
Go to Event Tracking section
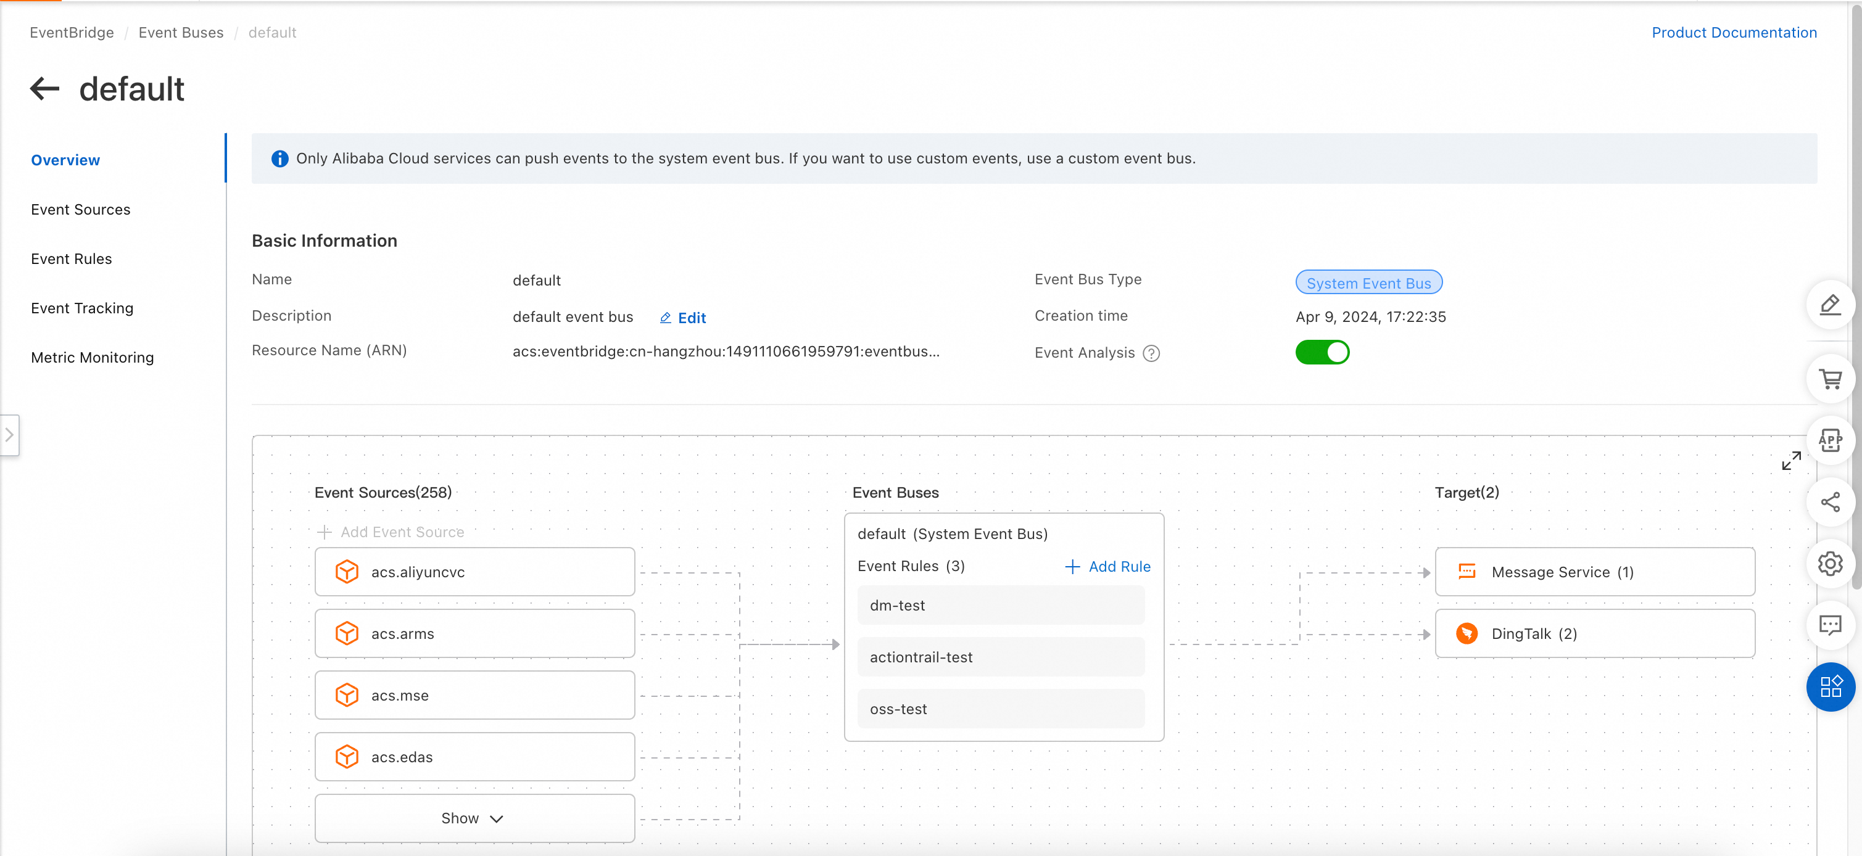(x=81, y=308)
